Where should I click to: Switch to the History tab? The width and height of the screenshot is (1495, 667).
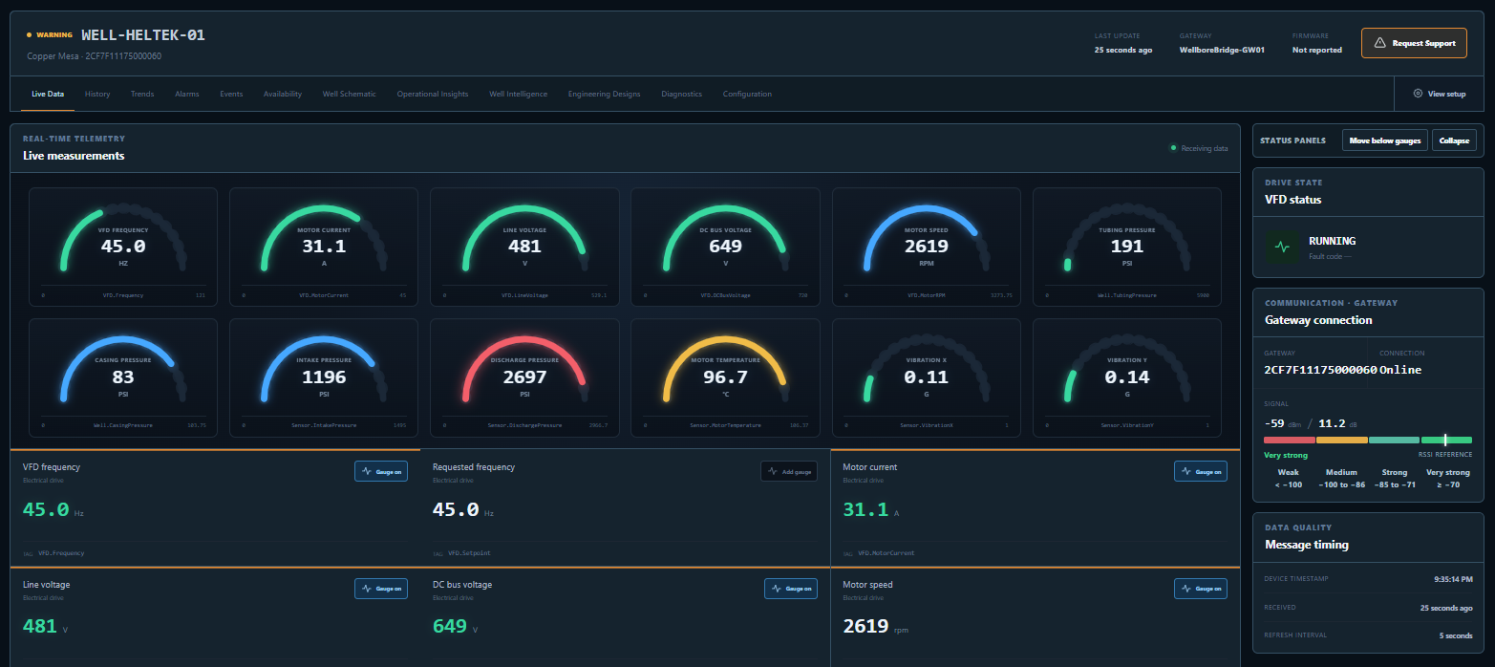pos(97,94)
